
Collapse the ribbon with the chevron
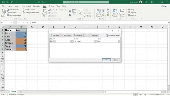pos(168,19)
